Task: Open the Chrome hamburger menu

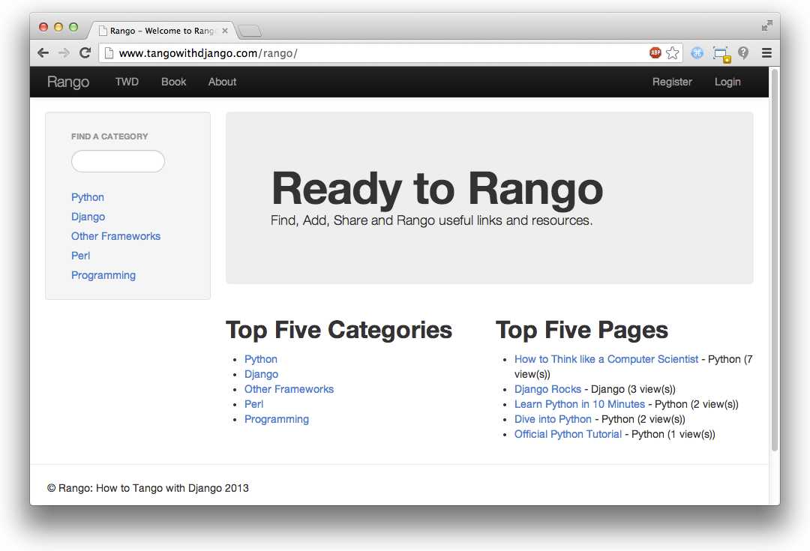Action: pos(766,52)
